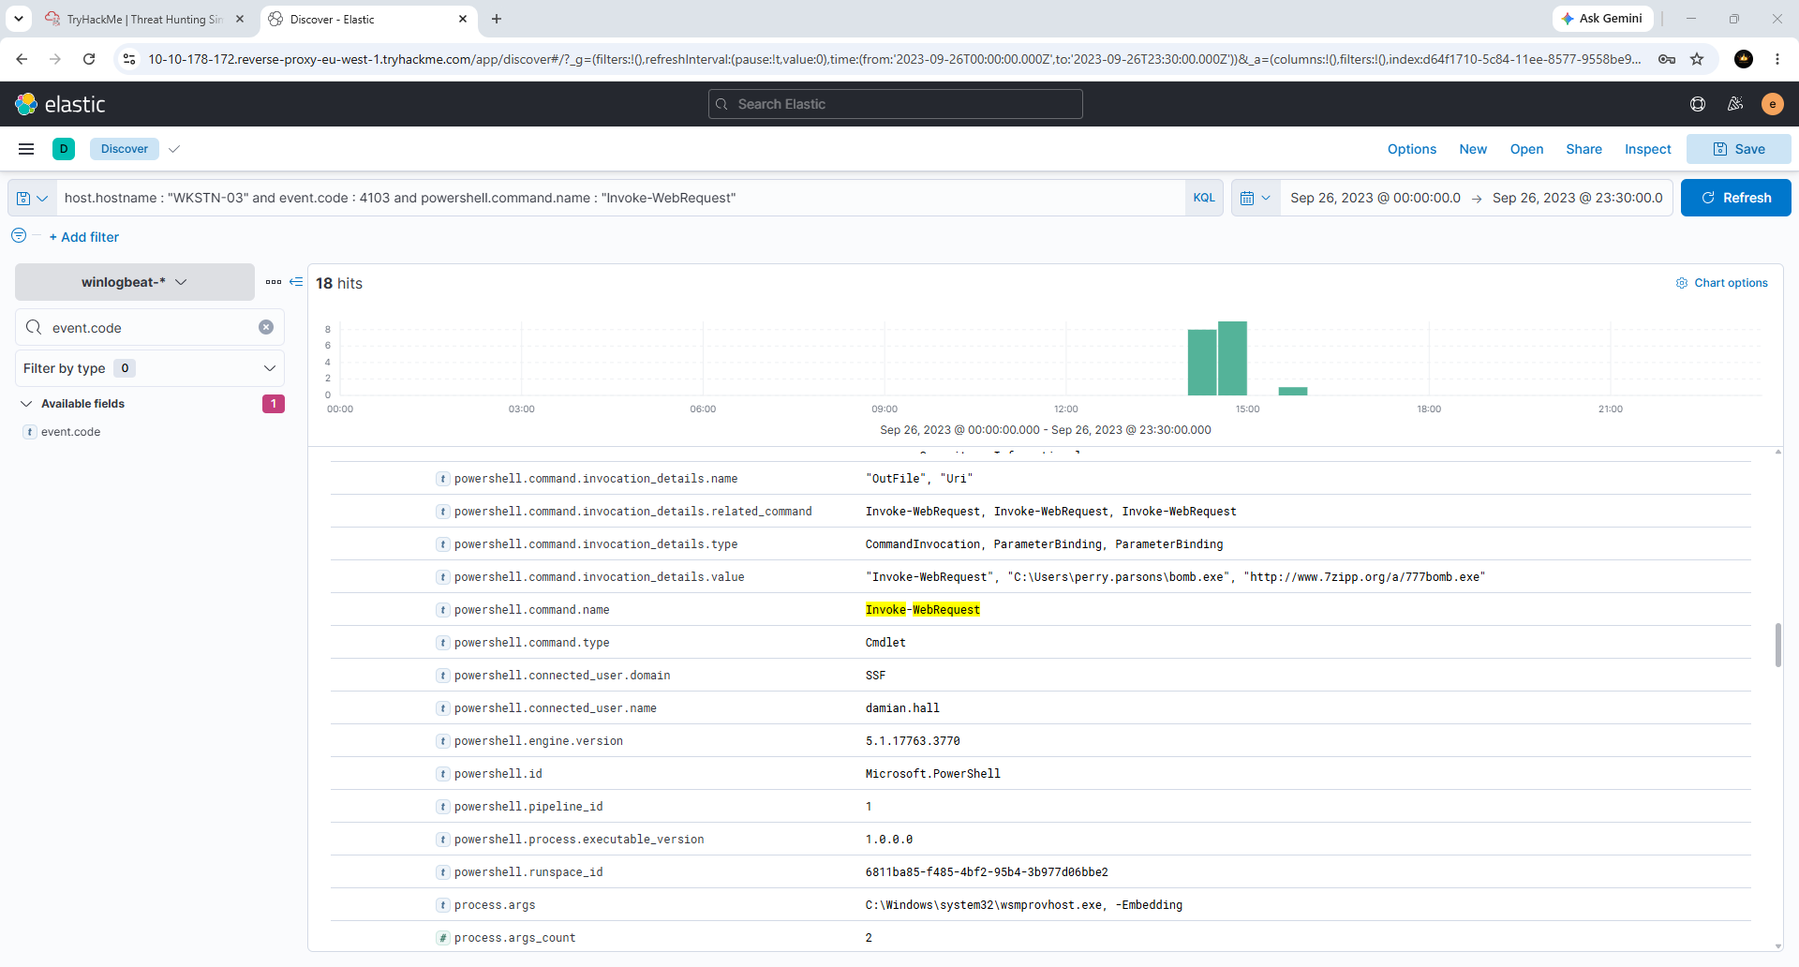Expand the Filter by type dropdown

point(150,368)
